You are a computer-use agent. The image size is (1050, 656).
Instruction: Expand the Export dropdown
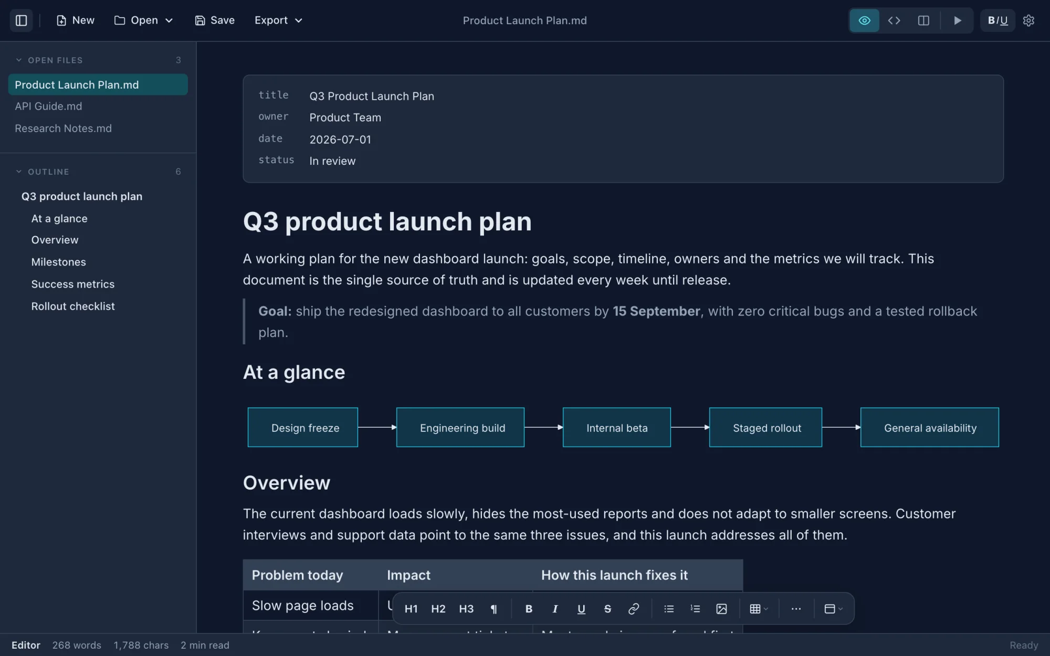pyautogui.click(x=278, y=20)
